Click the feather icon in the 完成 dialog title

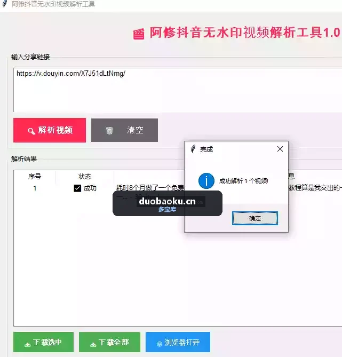pos(193,149)
